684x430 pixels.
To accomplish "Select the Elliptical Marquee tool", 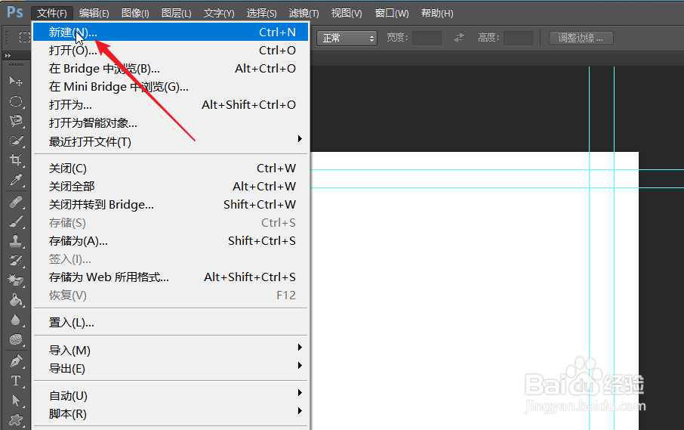I will [16, 101].
